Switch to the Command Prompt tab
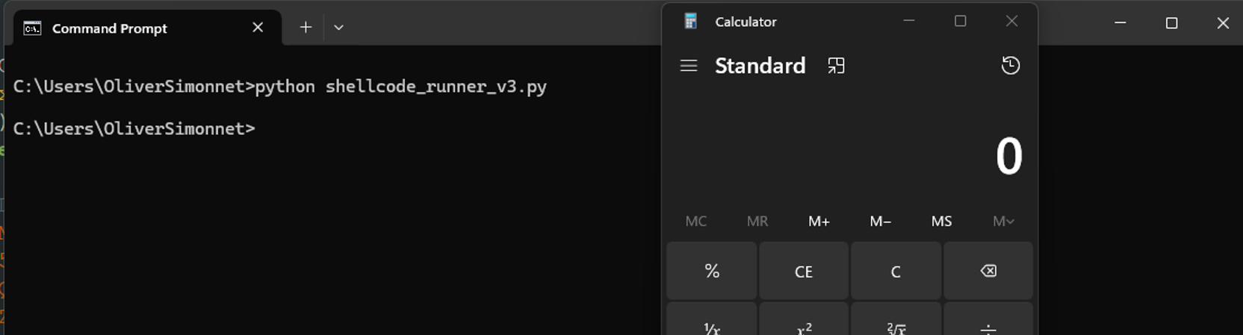 point(110,28)
